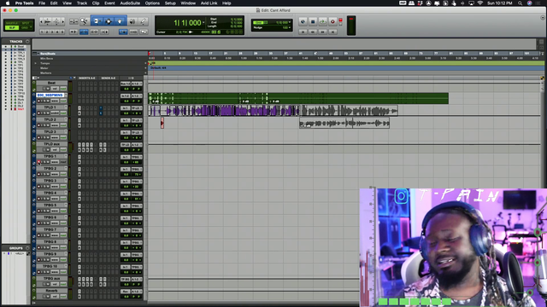Screen dimensions: 547x307
Task: Open the AudioSuite menu
Action: [x=130, y=3]
